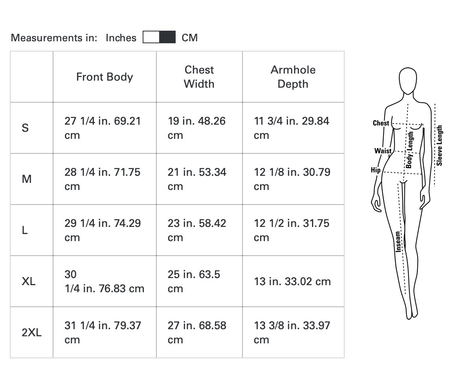Select the L size row label
This screenshot has height=376, width=470.
pos(25,230)
